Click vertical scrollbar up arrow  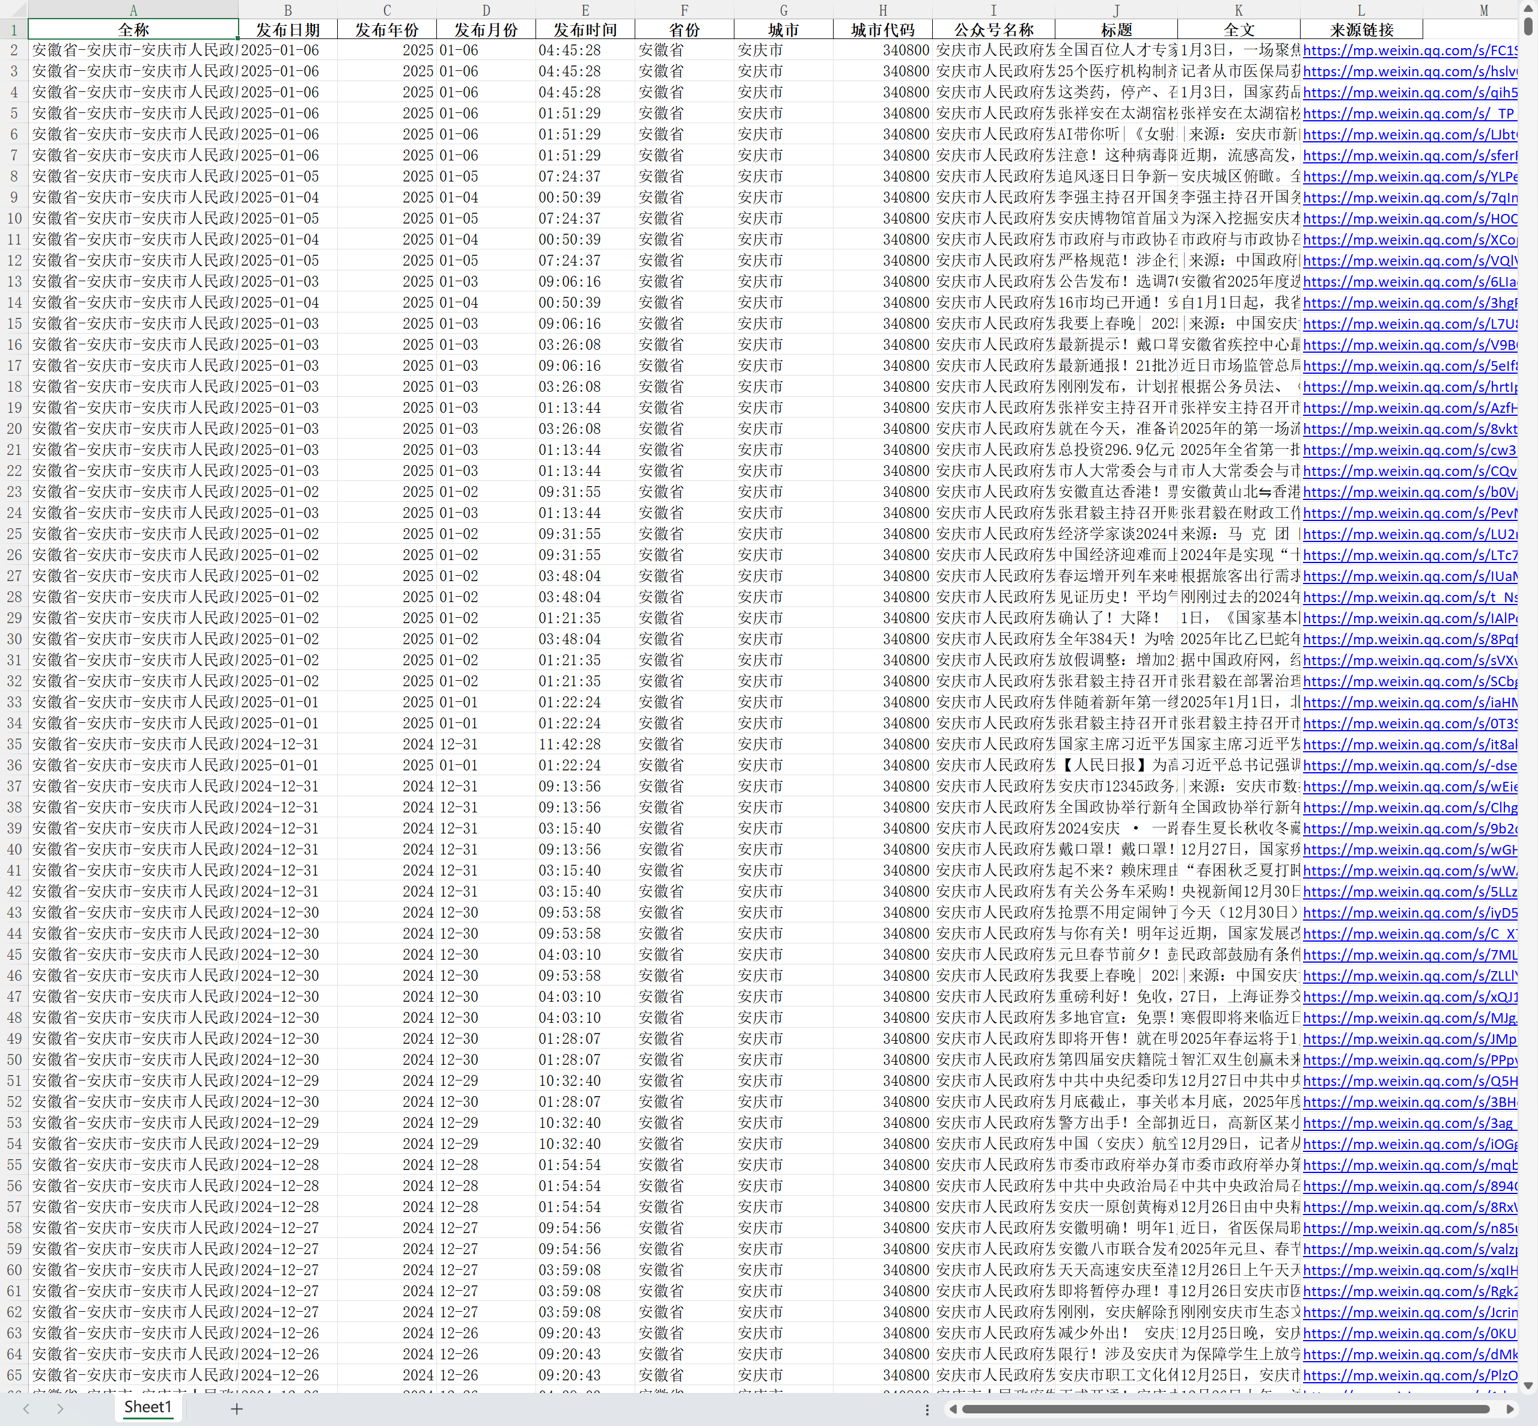pos(1528,8)
